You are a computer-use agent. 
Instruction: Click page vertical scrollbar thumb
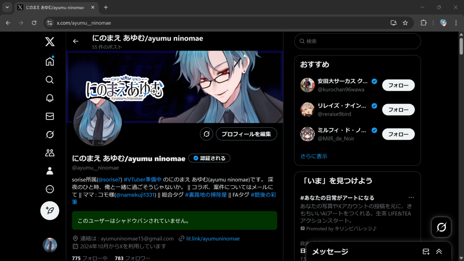coord(461,46)
